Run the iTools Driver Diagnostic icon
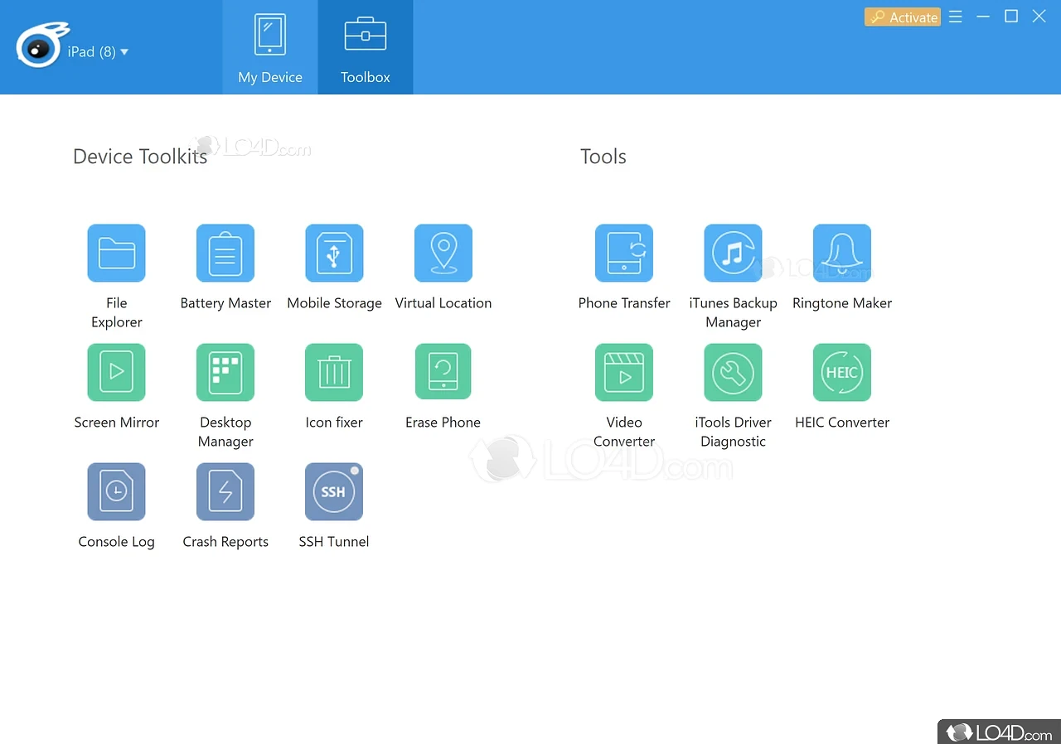1061x744 pixels. coord(733,372)
